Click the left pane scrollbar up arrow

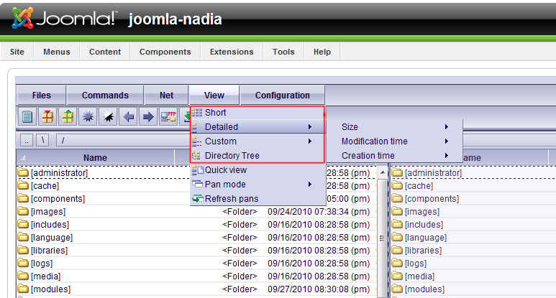pos(382,173)
